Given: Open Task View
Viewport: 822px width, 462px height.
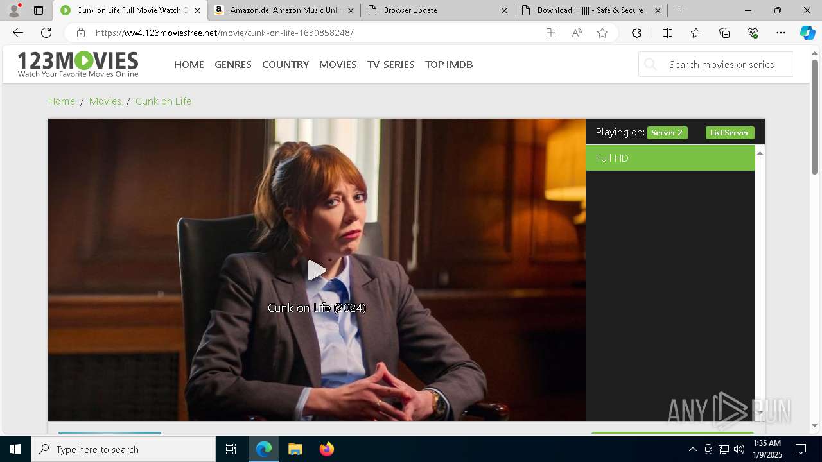Looking at the screenshot, I should tap(231, 449).
